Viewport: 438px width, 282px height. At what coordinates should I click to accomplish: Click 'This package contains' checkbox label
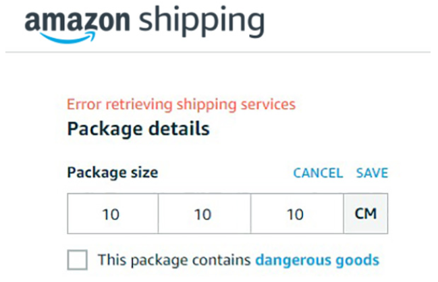(x=174, y=260)
